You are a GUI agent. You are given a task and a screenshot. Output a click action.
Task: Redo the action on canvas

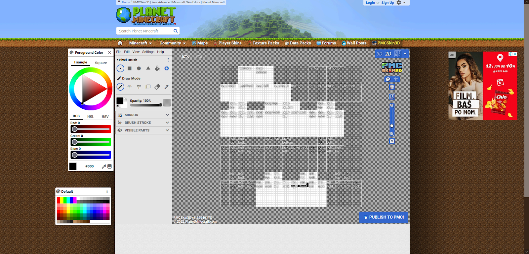coord(199,57)
